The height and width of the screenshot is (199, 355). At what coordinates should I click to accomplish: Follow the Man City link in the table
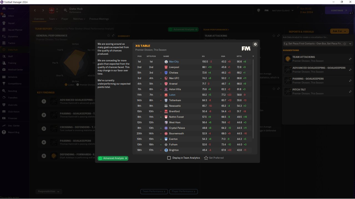(x=174, y=62)
